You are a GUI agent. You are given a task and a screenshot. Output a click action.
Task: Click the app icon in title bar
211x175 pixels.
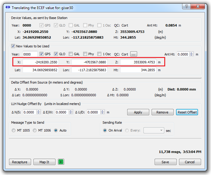[x=8, y=7]
